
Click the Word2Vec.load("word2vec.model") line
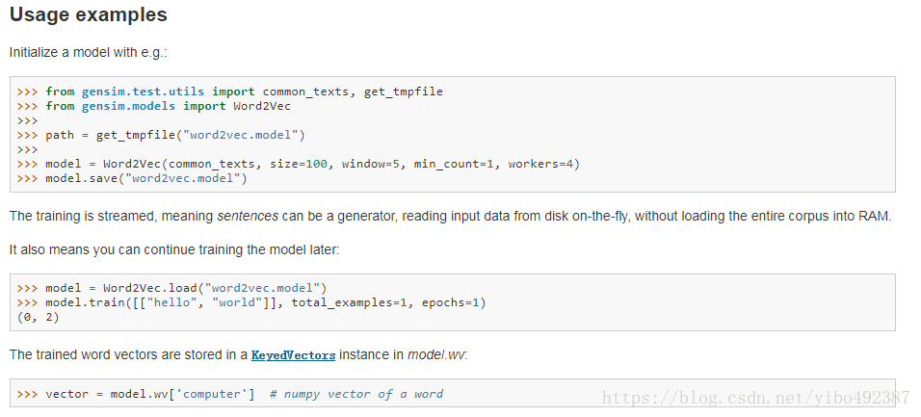coord(171,288)
